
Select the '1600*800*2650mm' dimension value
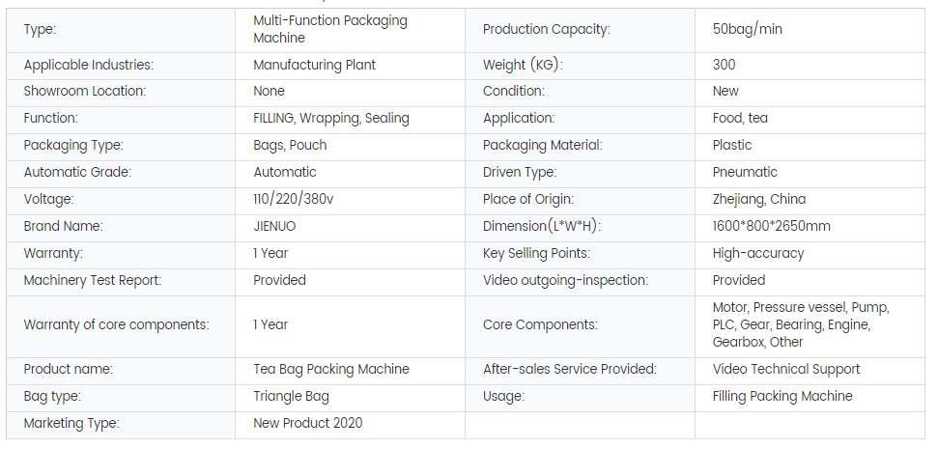(x=771, y=226)
